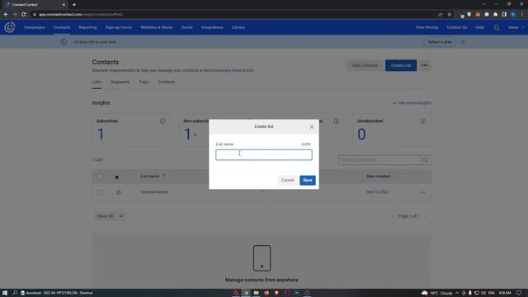Screen dimensions: 528x297
Task: Click Contact Us link
Action: 456,27
